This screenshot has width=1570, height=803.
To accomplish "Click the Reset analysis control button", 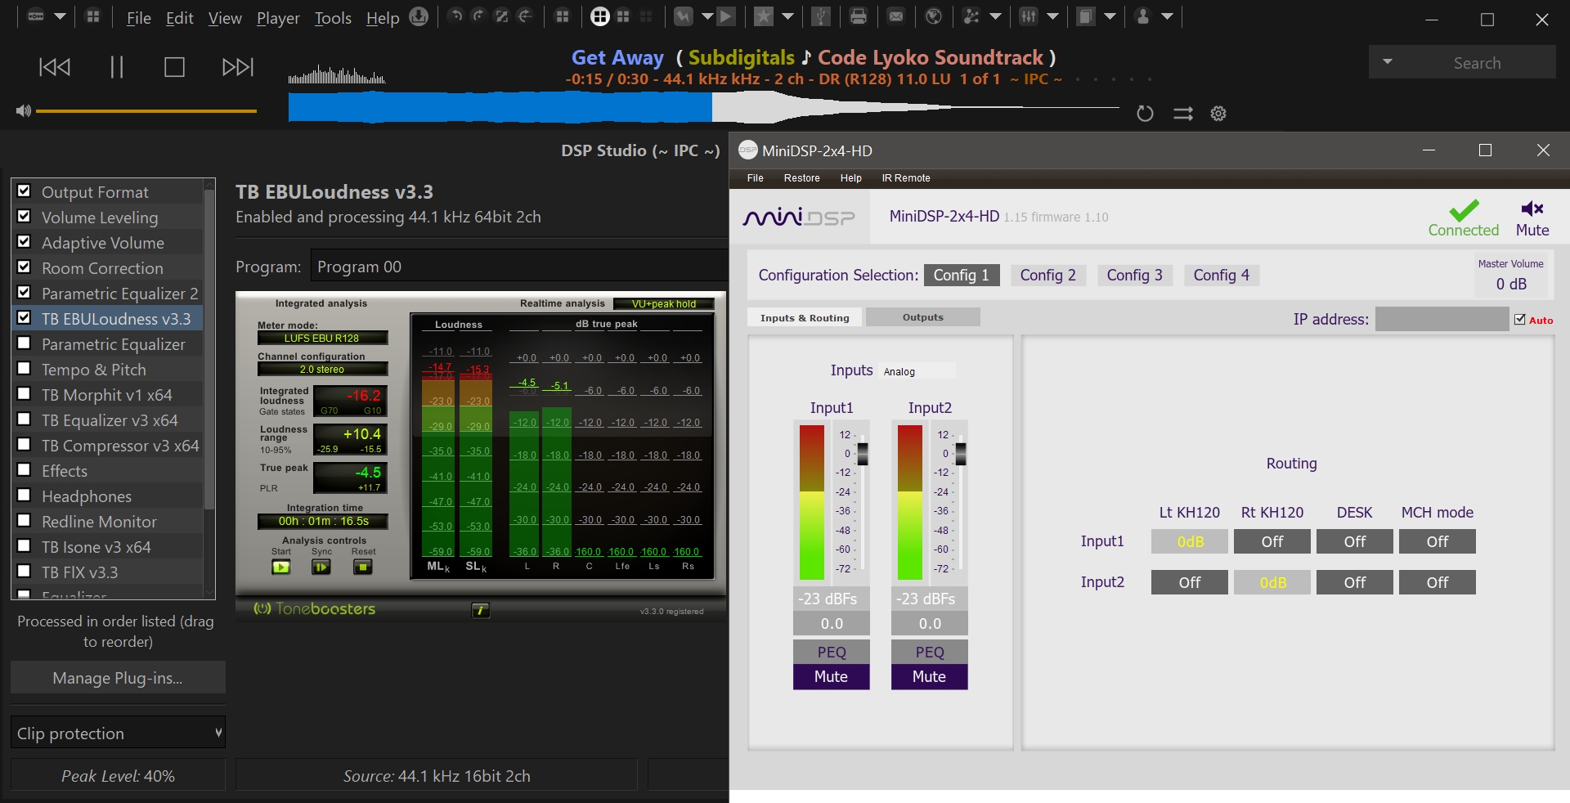I will (x=363, y=567).
